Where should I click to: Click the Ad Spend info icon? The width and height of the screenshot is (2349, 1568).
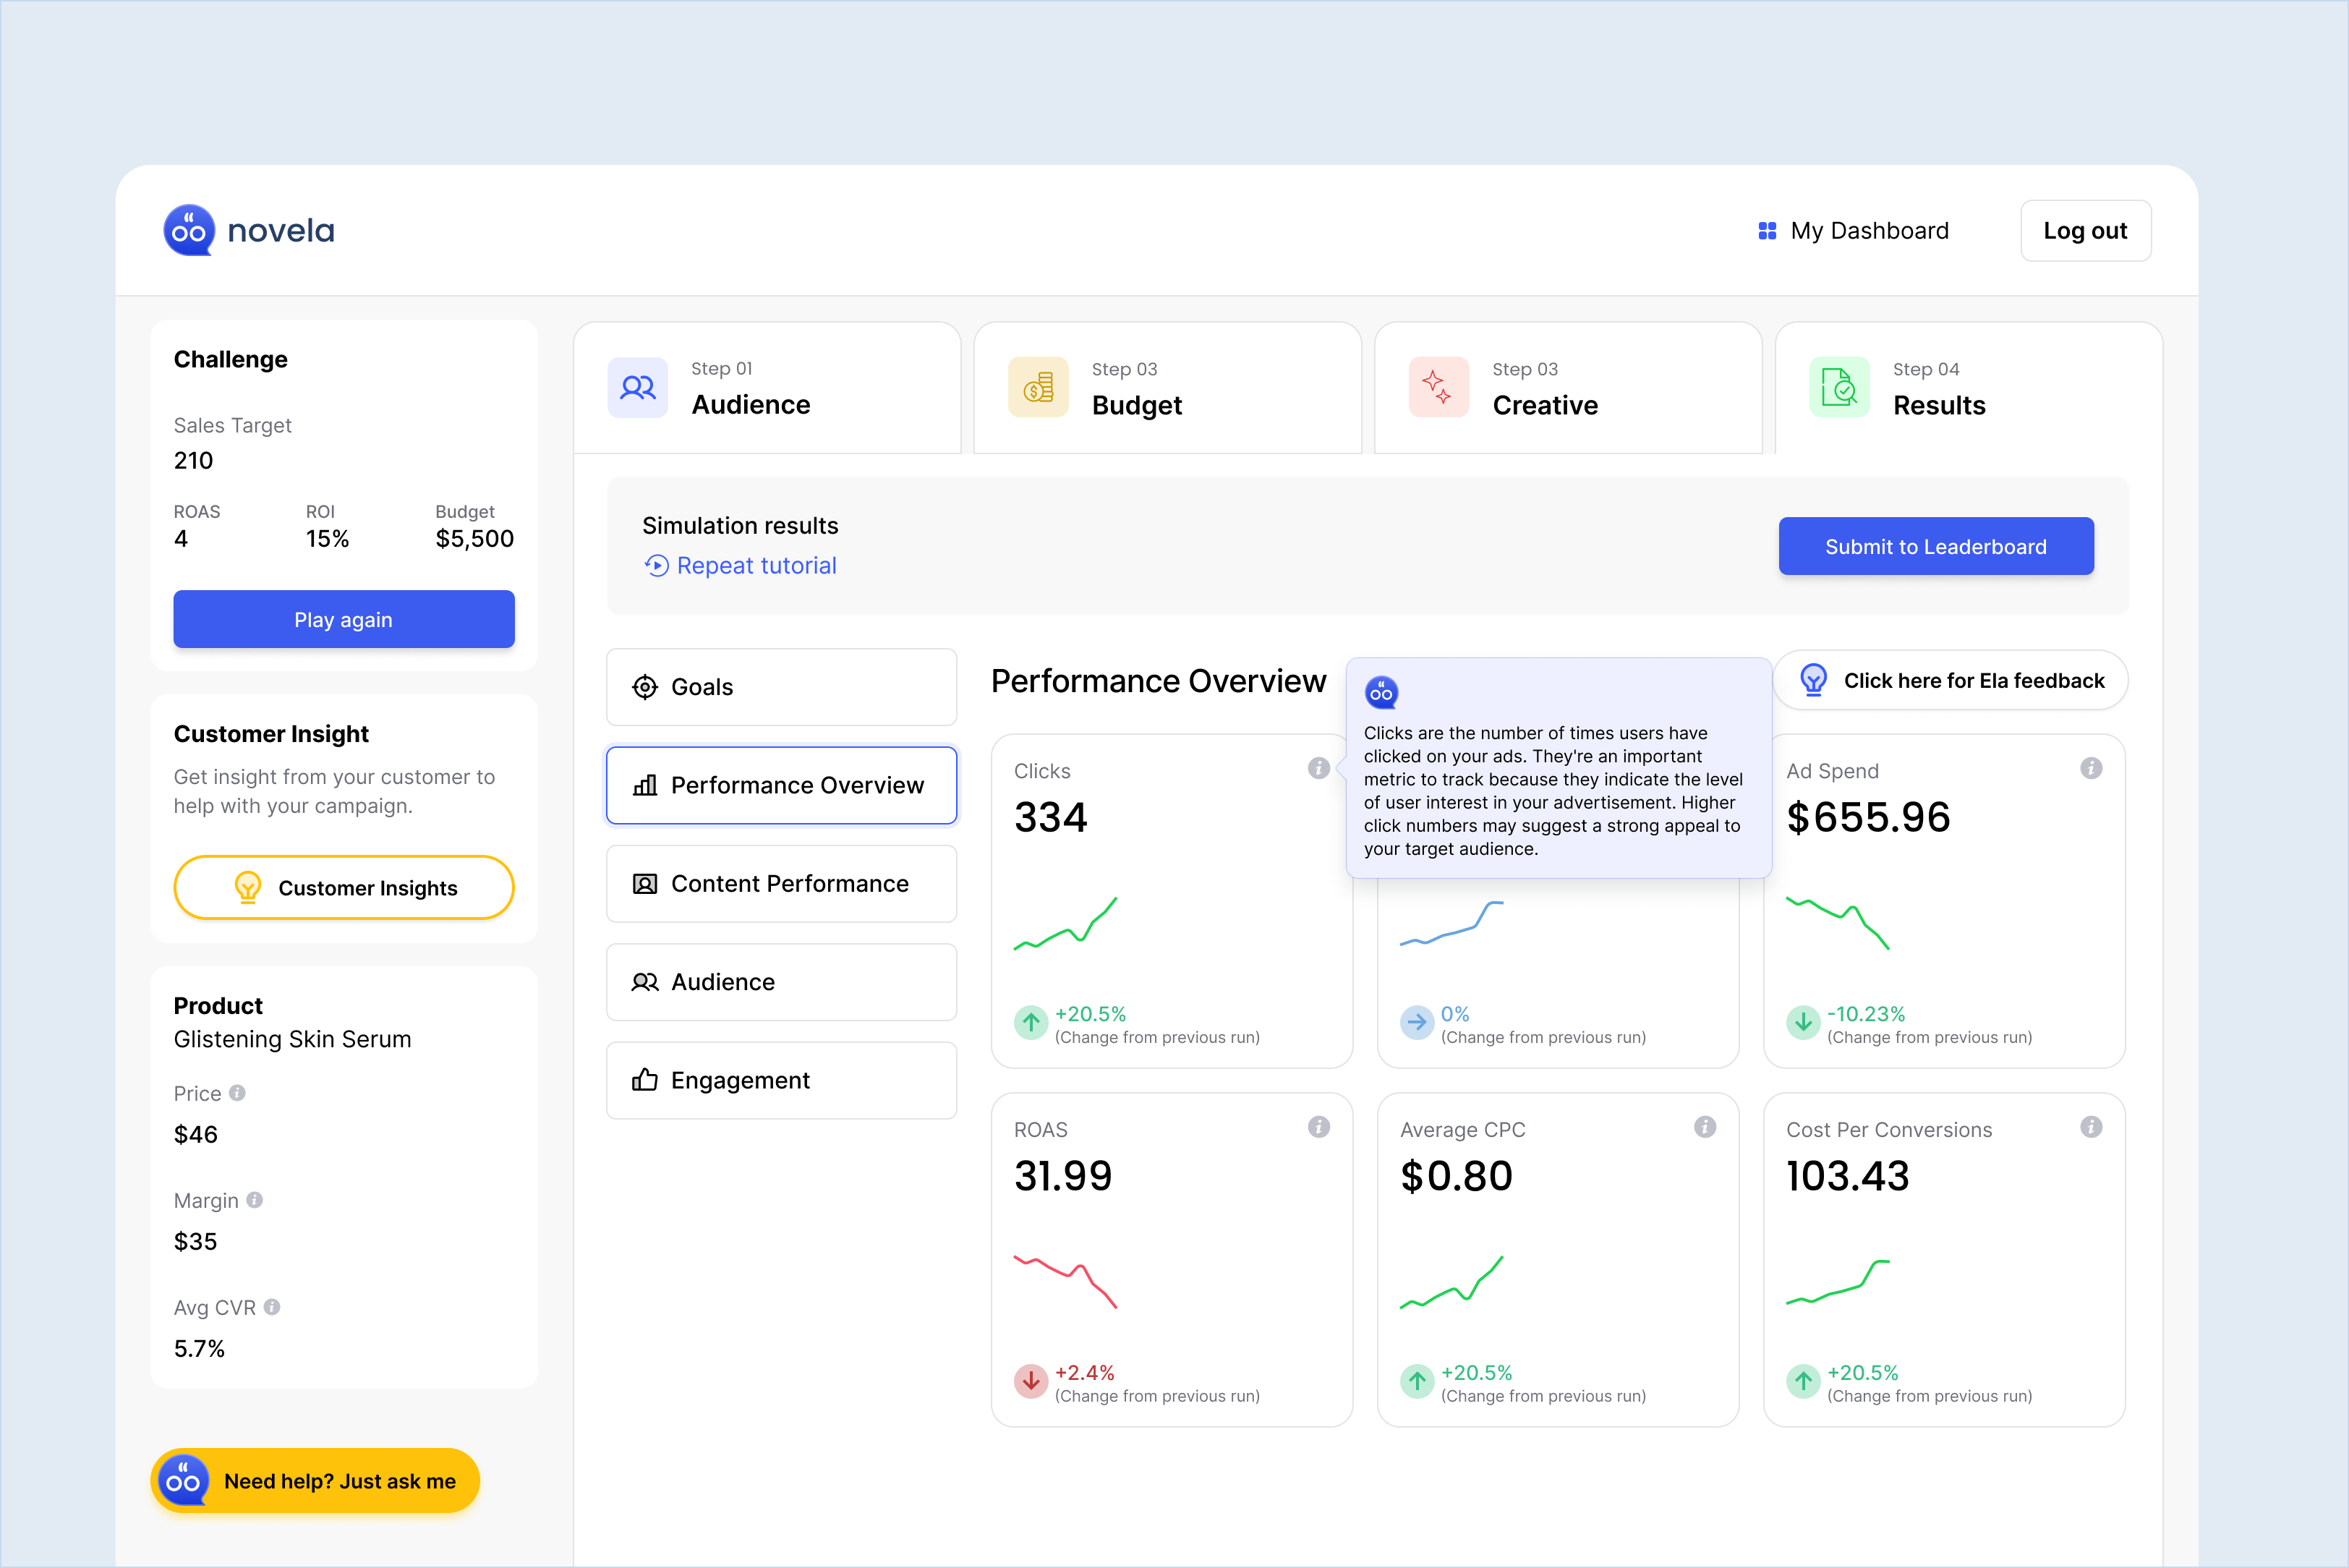[x=2090, y=768]
